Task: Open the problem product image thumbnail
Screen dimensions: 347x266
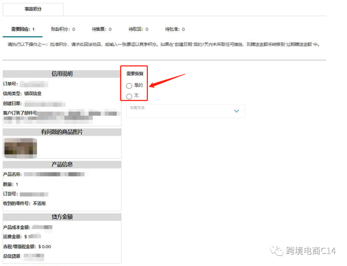Action: click(x=21, y=148)
